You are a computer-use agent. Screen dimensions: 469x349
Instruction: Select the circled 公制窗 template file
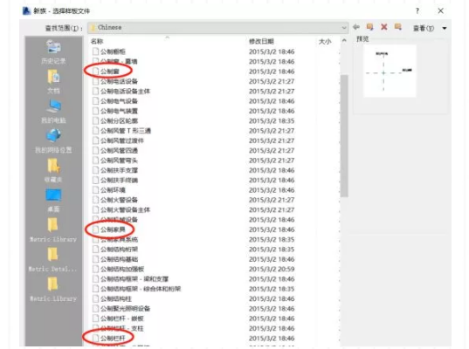[106, 72]
